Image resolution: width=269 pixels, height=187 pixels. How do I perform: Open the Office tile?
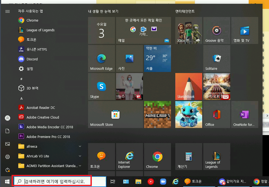[217, 115]
